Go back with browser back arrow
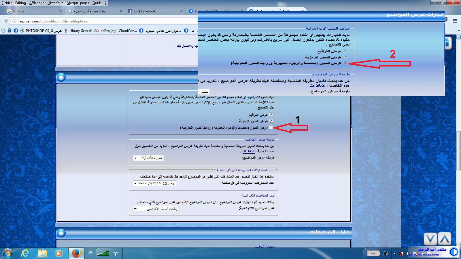 [6, 21]
